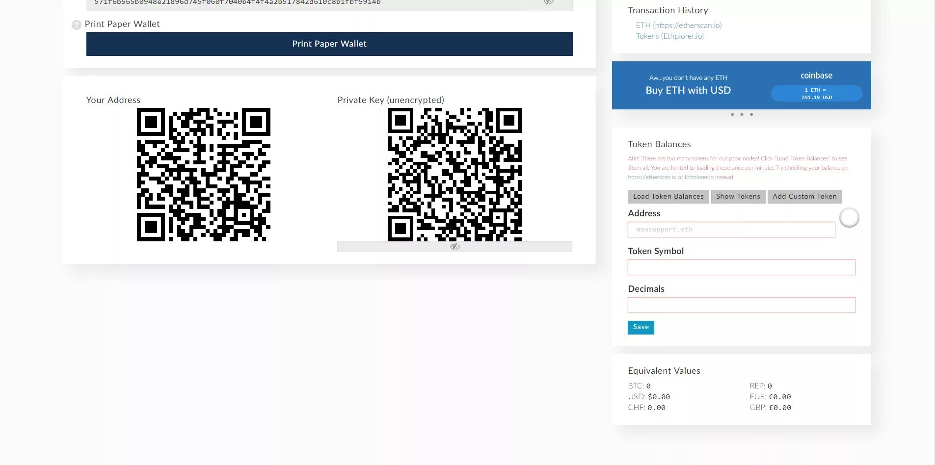
Task: Click the help icon beside Print Paper Wallet
Action: tap(76, 25)
